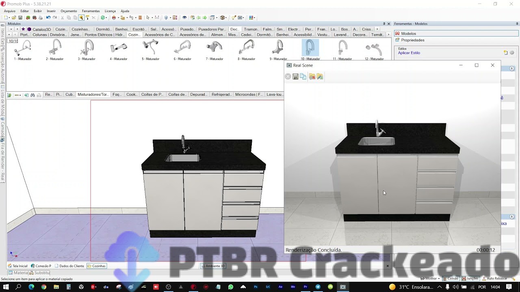Click the Ambiente 3D tab
The width and height of the screenshot is (520, 292).
click(213, 266)
